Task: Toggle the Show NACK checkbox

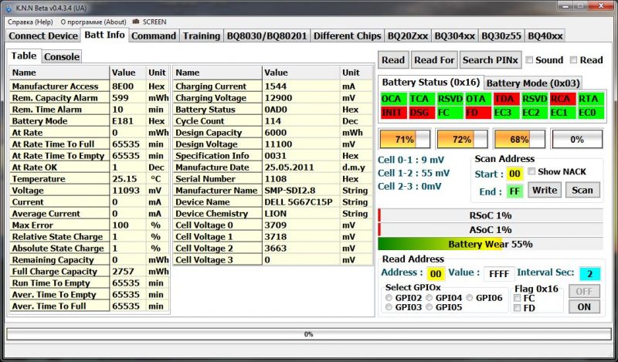Action: [531, 171]
